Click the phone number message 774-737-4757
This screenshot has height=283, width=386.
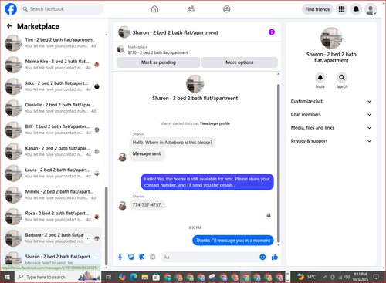tap(147, 205)
